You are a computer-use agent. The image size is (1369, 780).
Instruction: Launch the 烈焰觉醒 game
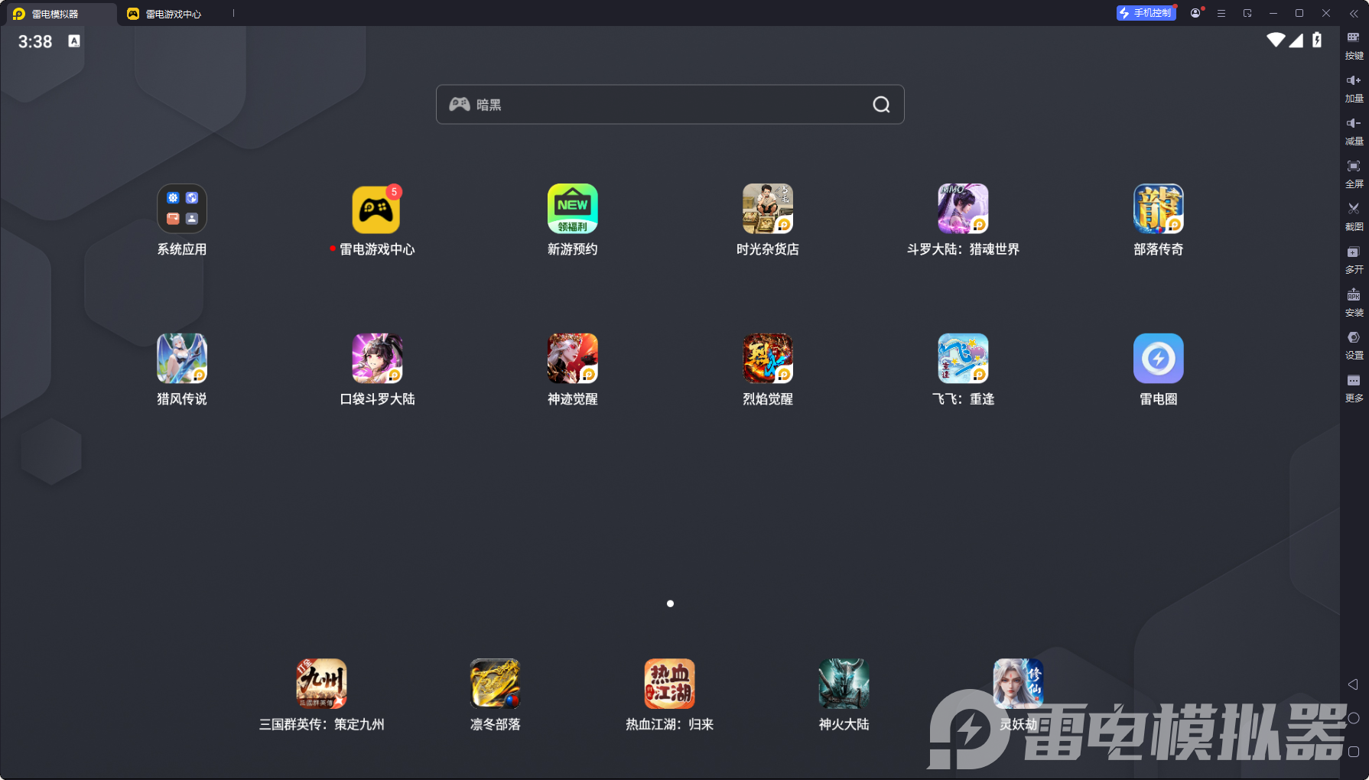tap(768, 359)
